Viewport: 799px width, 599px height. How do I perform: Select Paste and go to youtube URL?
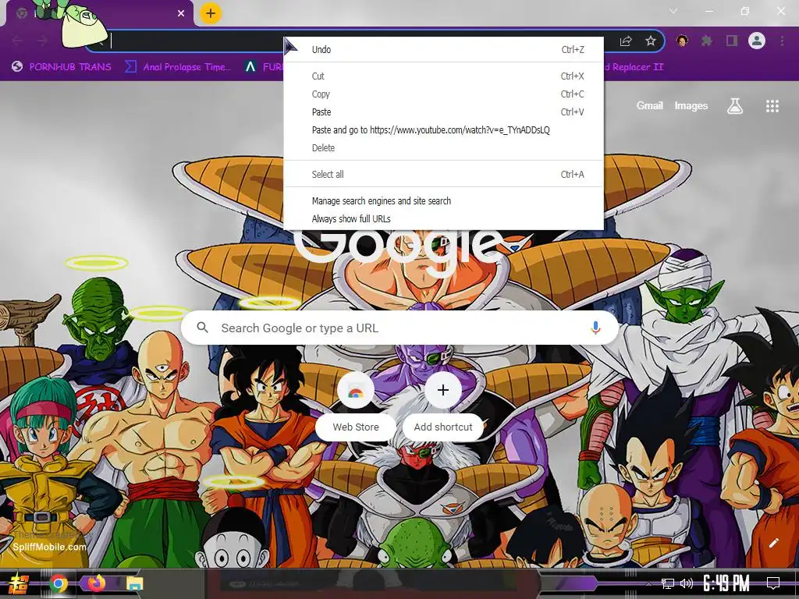click(443, 130)
